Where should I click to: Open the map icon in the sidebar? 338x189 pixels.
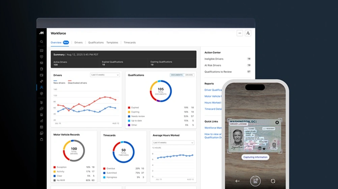(41, 51)
